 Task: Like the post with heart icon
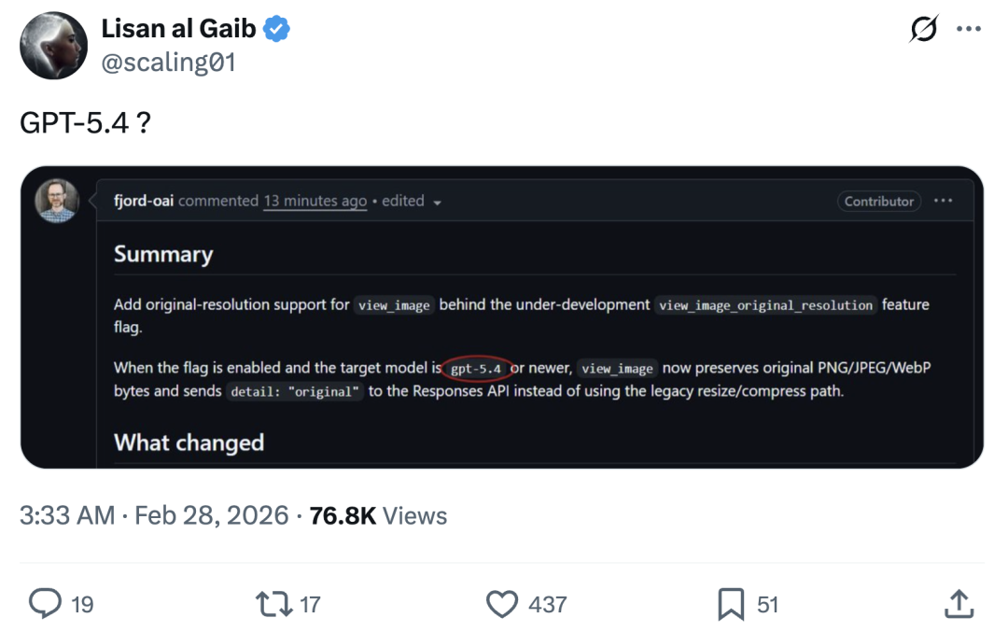503,604
